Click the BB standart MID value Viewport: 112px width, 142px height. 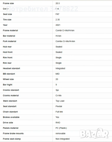(x=57, y=74)
